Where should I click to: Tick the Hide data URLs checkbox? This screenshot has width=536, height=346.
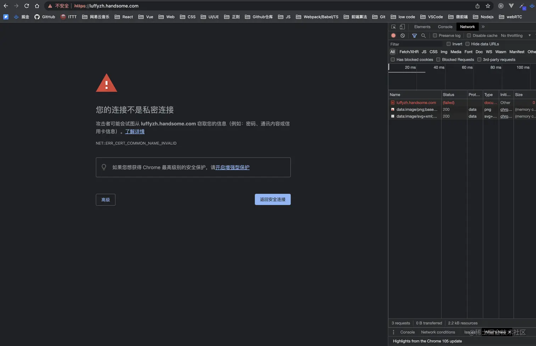pos(468,44)
